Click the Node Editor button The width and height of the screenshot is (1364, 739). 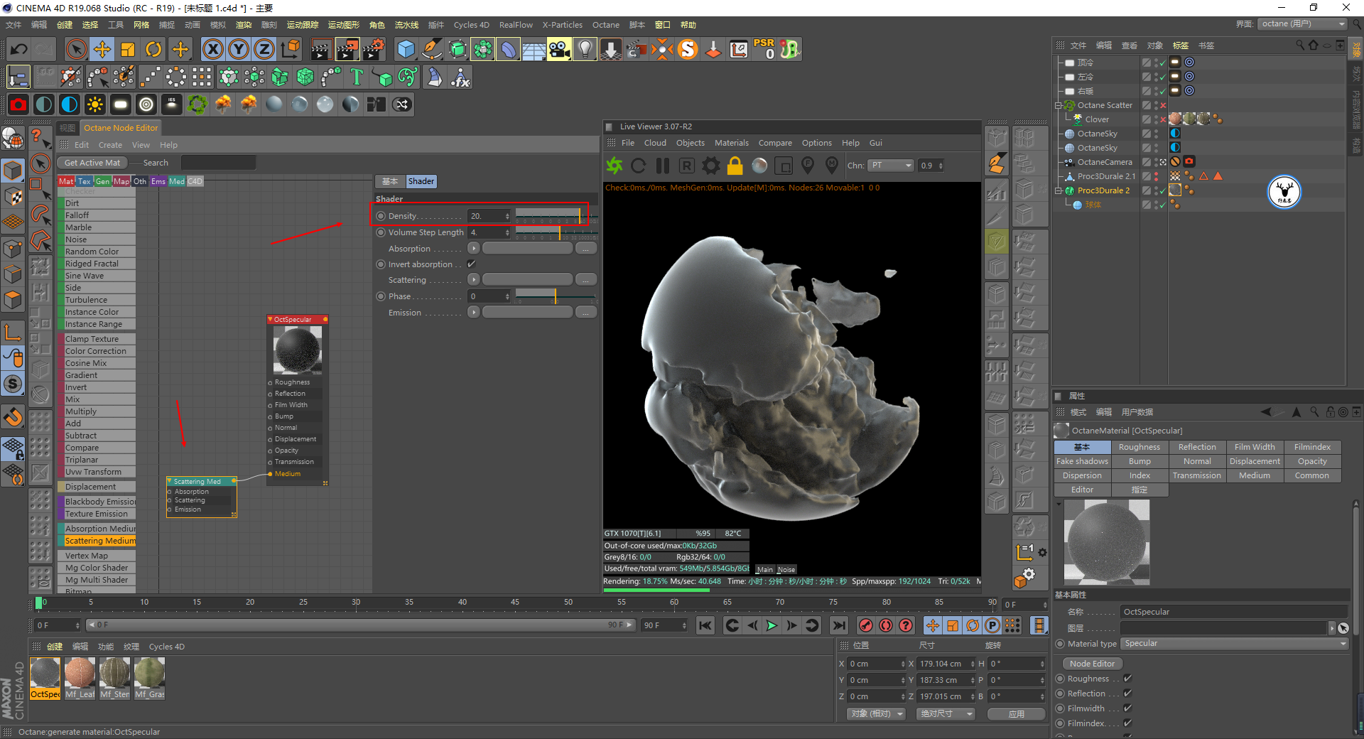pyautogui.click(x=1093, y=664)
